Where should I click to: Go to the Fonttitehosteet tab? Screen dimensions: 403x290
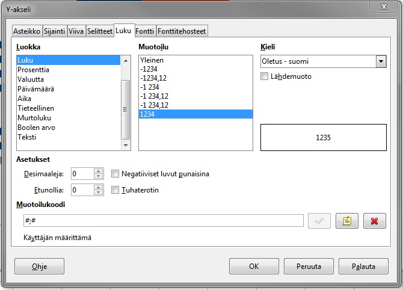tap(182, 31)
